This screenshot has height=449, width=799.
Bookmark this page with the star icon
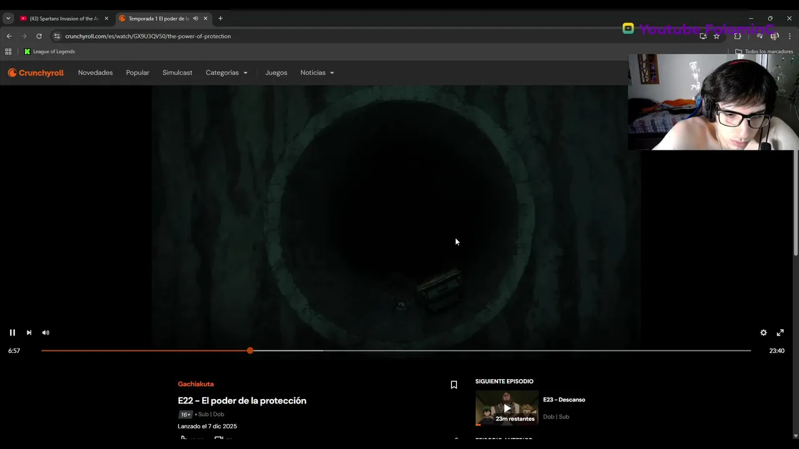point(717,36)
